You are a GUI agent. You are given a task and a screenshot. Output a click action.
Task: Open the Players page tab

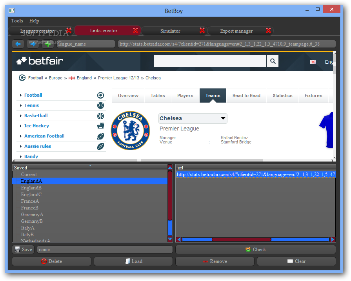pyautogui.click(x=185, y=96)
